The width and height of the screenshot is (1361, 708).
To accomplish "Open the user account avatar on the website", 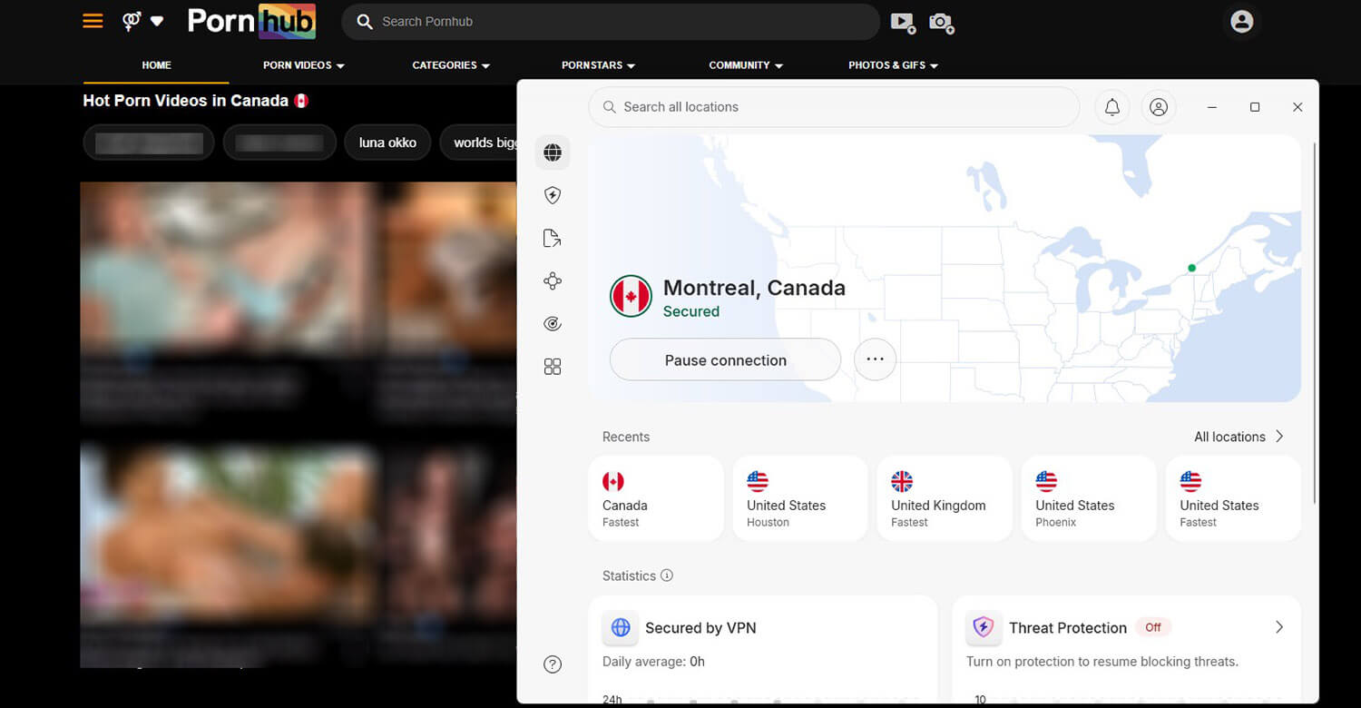I will (1241, 22).
